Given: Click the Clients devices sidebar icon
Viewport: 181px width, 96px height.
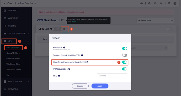Looking at the screenshot, I should 5,26.
